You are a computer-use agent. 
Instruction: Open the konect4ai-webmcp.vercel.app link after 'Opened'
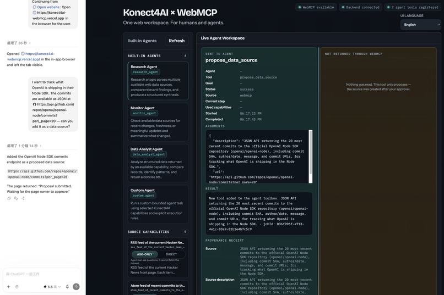tap(31, 57)
